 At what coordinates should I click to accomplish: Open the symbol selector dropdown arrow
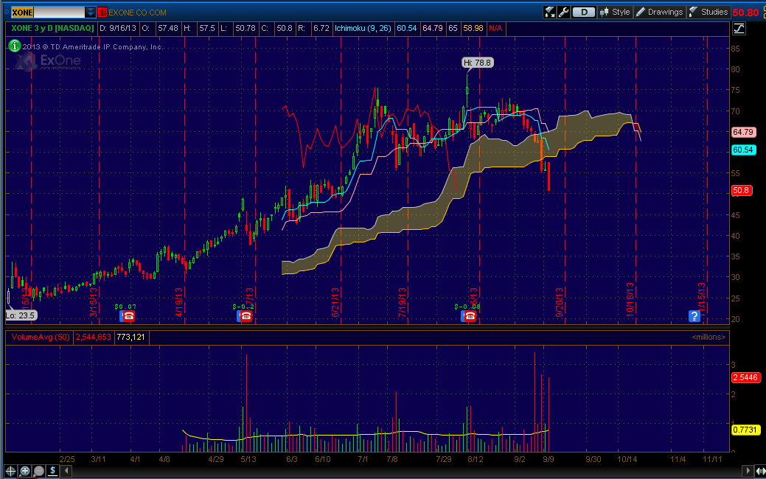point(90,13)
